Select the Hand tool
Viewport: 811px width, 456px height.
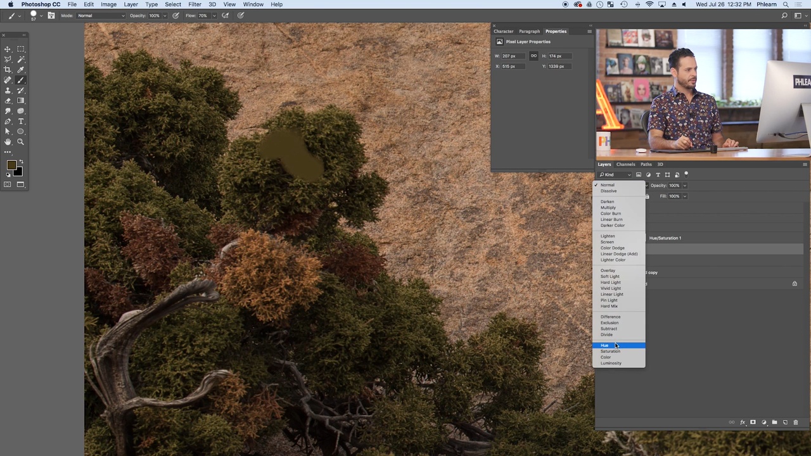click(8, 142)
